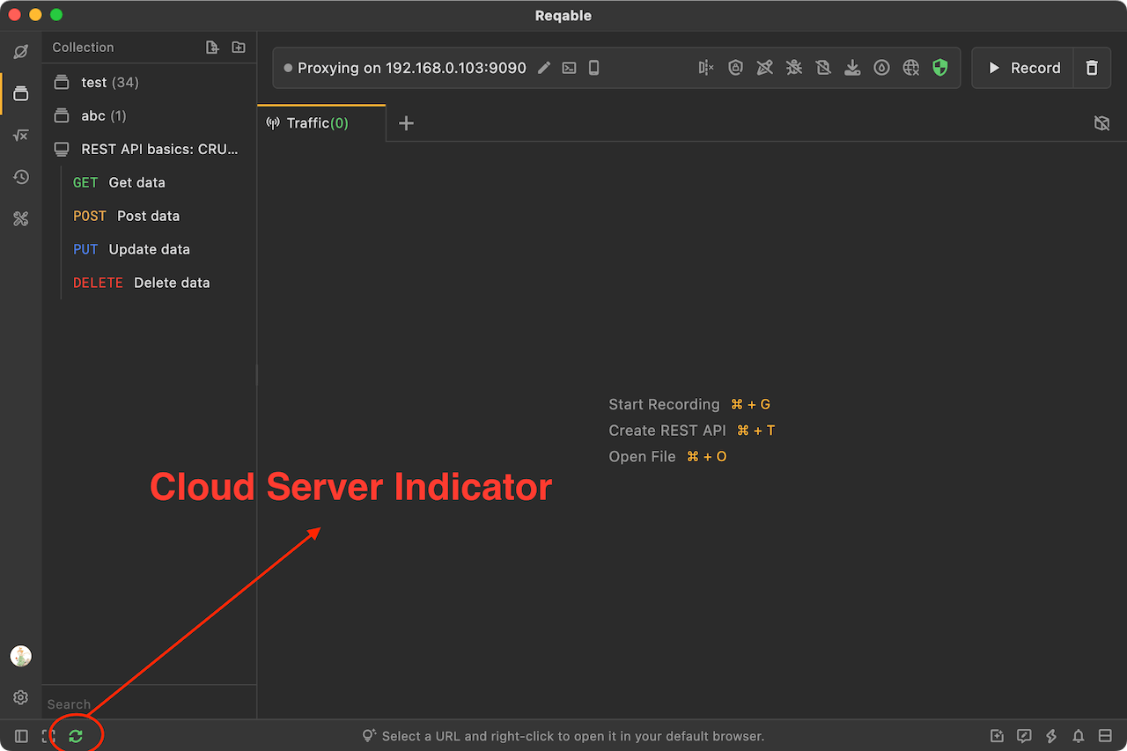This screenshot has width=1127, height=751.
Task: Toggle the bug debugging icon
Action: pos(794,68)
